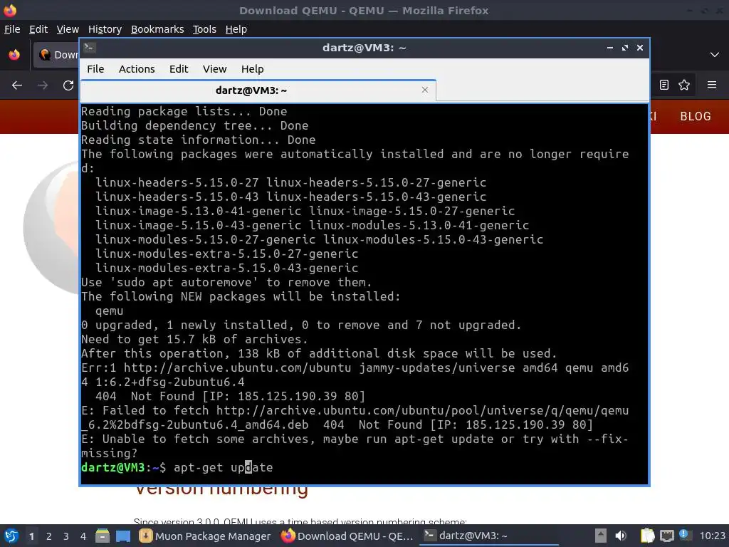
Task: Click the dartz@VM3 terminal taskbar entry
Action: [x=488, y=536]
